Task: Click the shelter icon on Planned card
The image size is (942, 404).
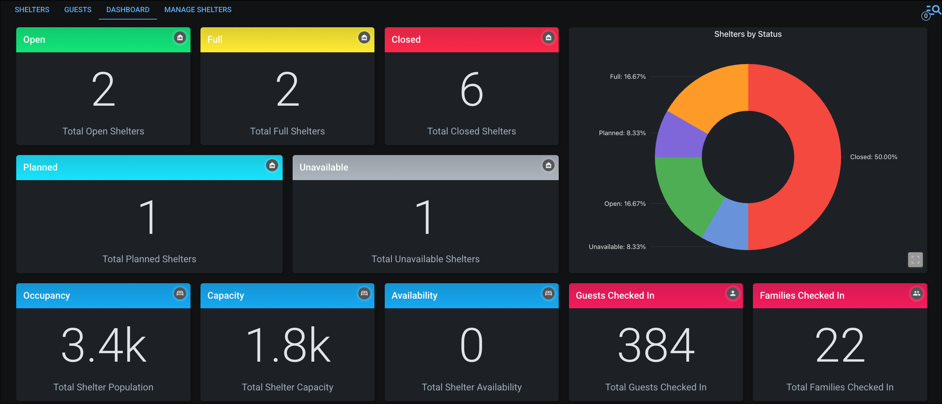Action: (x=272, y=165)
